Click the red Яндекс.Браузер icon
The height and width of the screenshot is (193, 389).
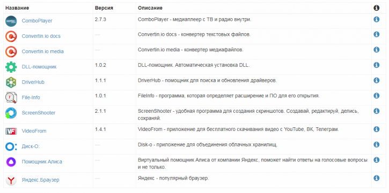[11, 180]
